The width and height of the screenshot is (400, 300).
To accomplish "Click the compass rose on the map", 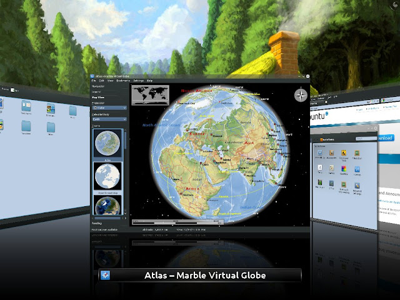I will tap(301, 96).
